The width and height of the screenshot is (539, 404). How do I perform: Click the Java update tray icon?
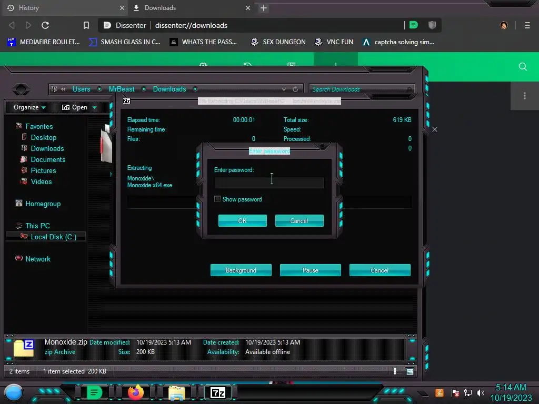click(440, 392)
